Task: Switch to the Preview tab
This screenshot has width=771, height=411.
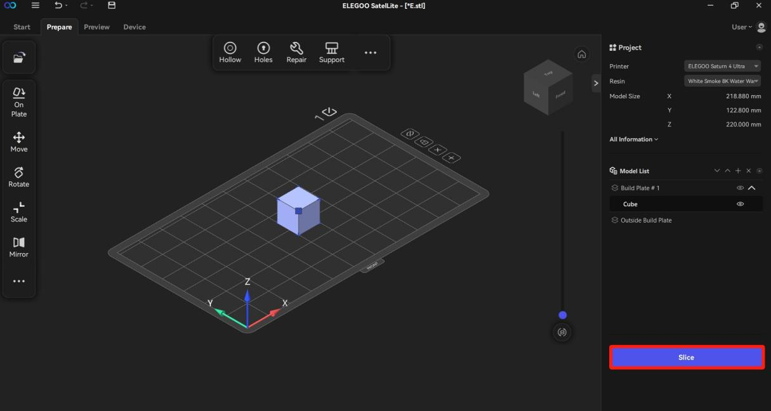Action: pos(96,27)
